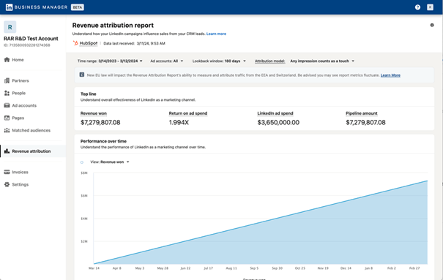Click the Performance over time heading
This screenshot has height=280, width=443.
[103, 141]
